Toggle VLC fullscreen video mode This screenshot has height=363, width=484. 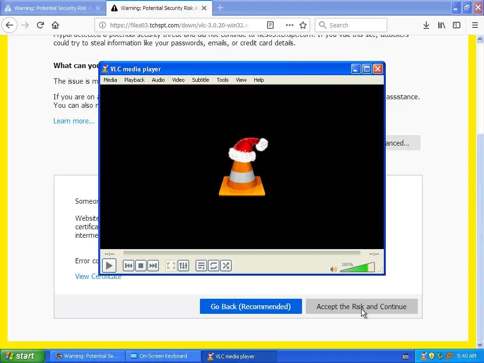[171, 266]
